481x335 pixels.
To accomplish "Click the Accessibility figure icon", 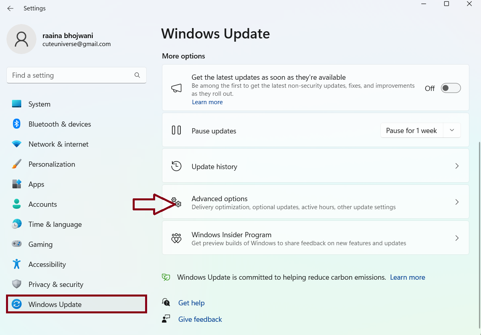I will tap(16, 264).
